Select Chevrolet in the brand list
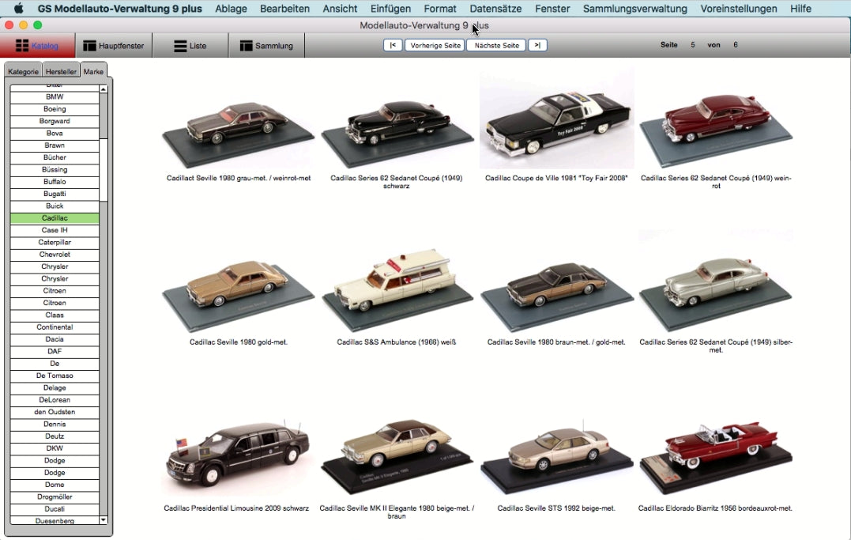The width and height of the screenshot is (851, 540). pos(55,255)
